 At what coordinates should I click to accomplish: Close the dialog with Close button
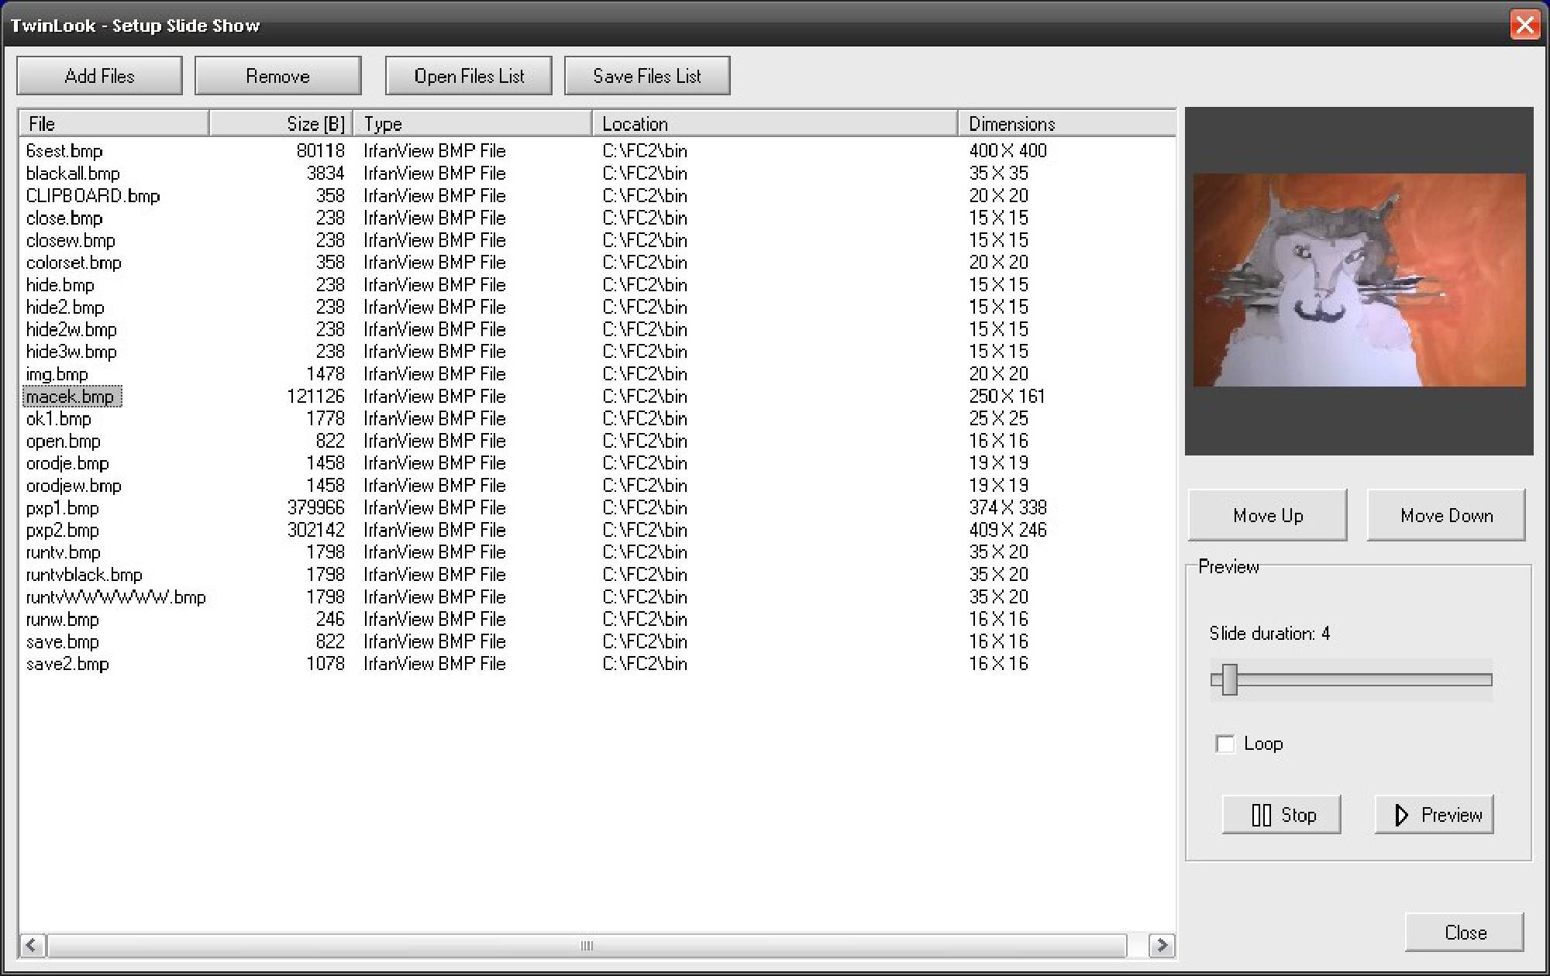click(x=1465, y=932)
